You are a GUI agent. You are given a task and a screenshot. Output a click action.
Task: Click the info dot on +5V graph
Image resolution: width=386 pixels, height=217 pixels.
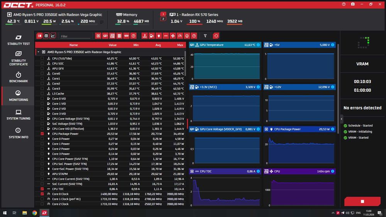click(x=333, y=45)
